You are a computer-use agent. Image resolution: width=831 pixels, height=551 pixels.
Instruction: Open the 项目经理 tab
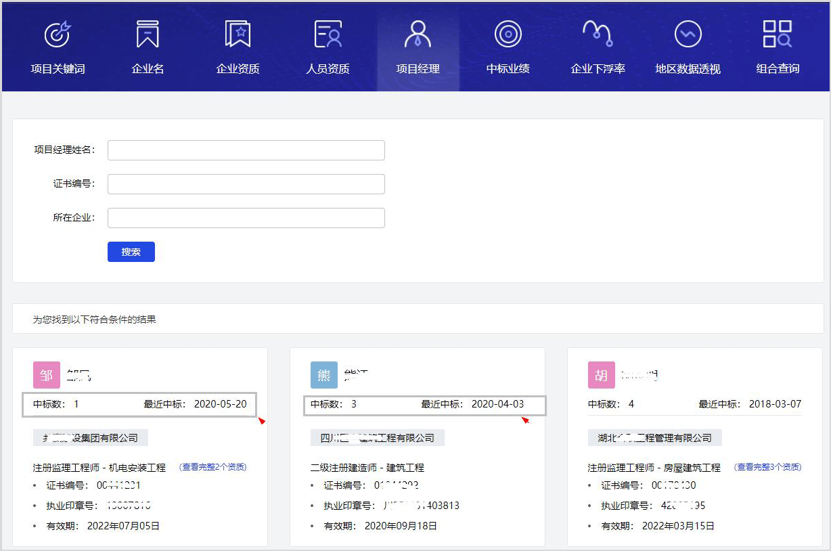point(418,47)
